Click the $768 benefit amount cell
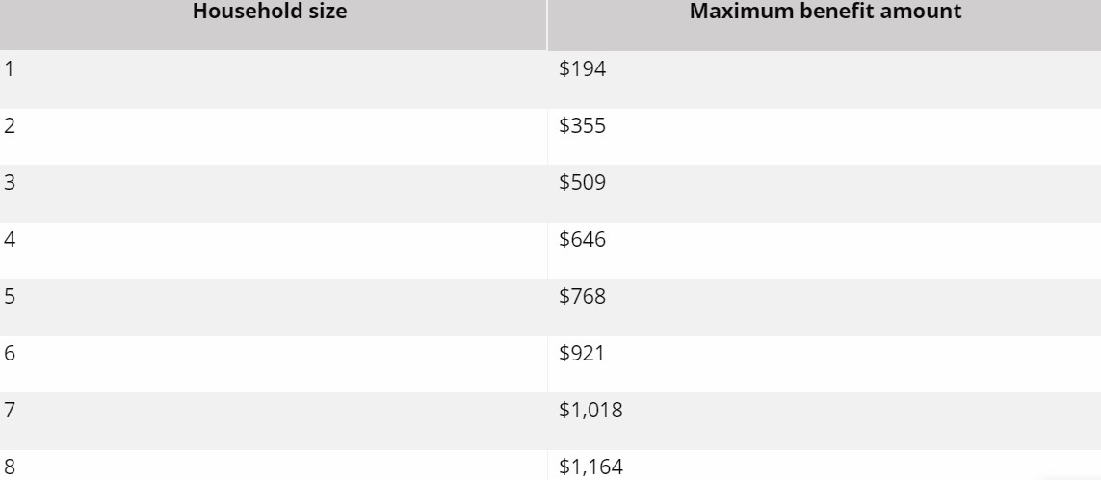Viewport: 1101px width, 480px height. (582, 297)
